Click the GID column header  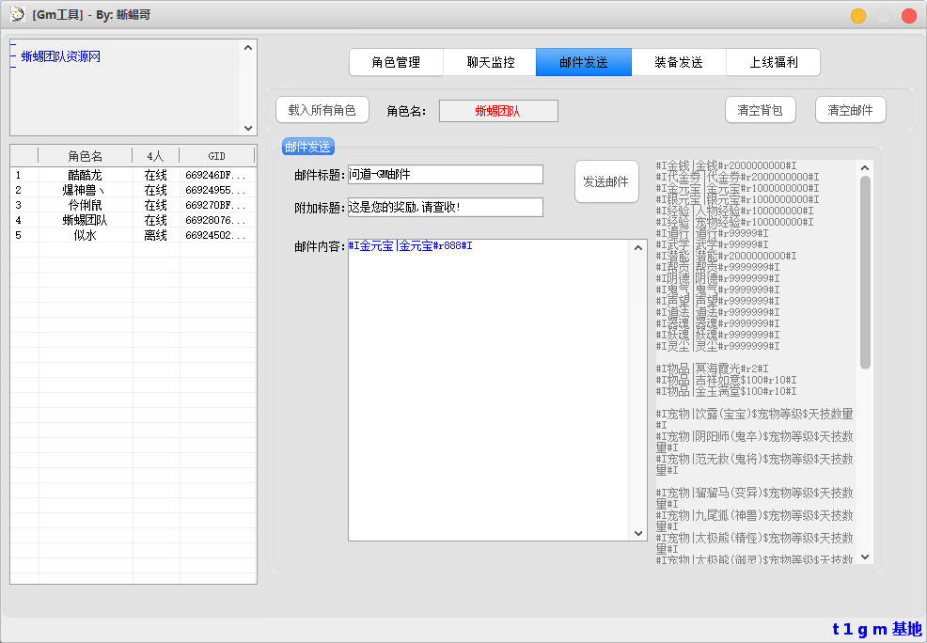point(217,156)
